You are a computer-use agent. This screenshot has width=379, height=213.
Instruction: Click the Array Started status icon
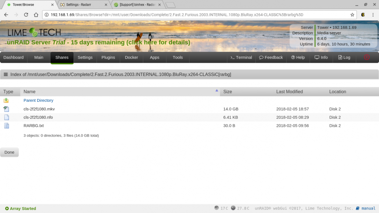tap(7, 208)
